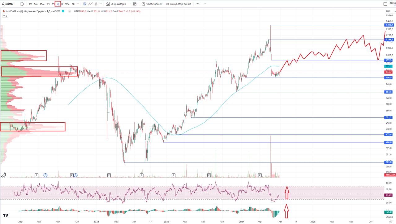The width and height of the screenshot is (396, 224).
Task: Select the 5M timeframe
Action: [x=36, y=4]
